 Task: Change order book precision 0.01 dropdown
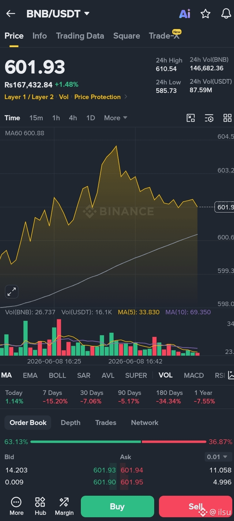tap(218, 457)
